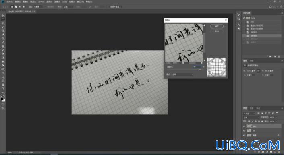Viewport: 284px width, 155px height.
Task: Open the Window menu in the menu bar
Action: pyautogui.click(x=81, y=2)
